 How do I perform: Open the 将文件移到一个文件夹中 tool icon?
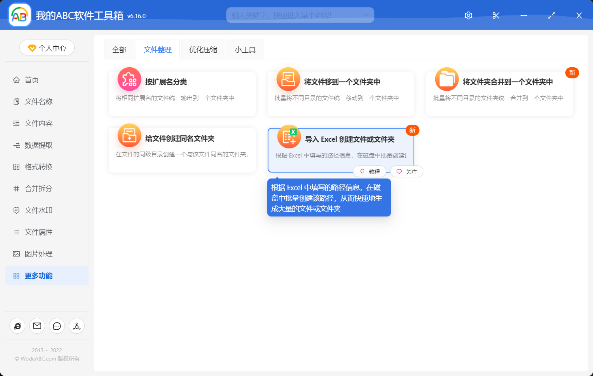pyautogui.click(x=288, y=79)
